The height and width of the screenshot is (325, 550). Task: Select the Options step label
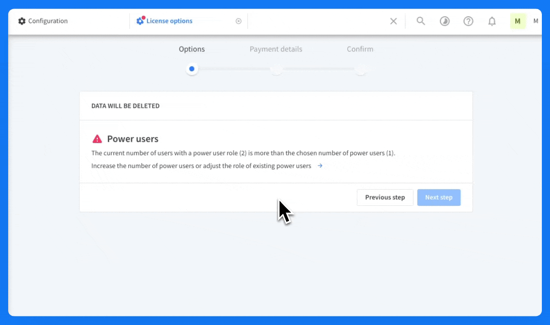pyautogui.click(x=192, y=49)
